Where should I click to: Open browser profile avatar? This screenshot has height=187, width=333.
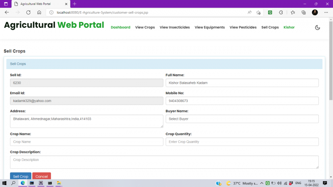[x=315, y=12]
